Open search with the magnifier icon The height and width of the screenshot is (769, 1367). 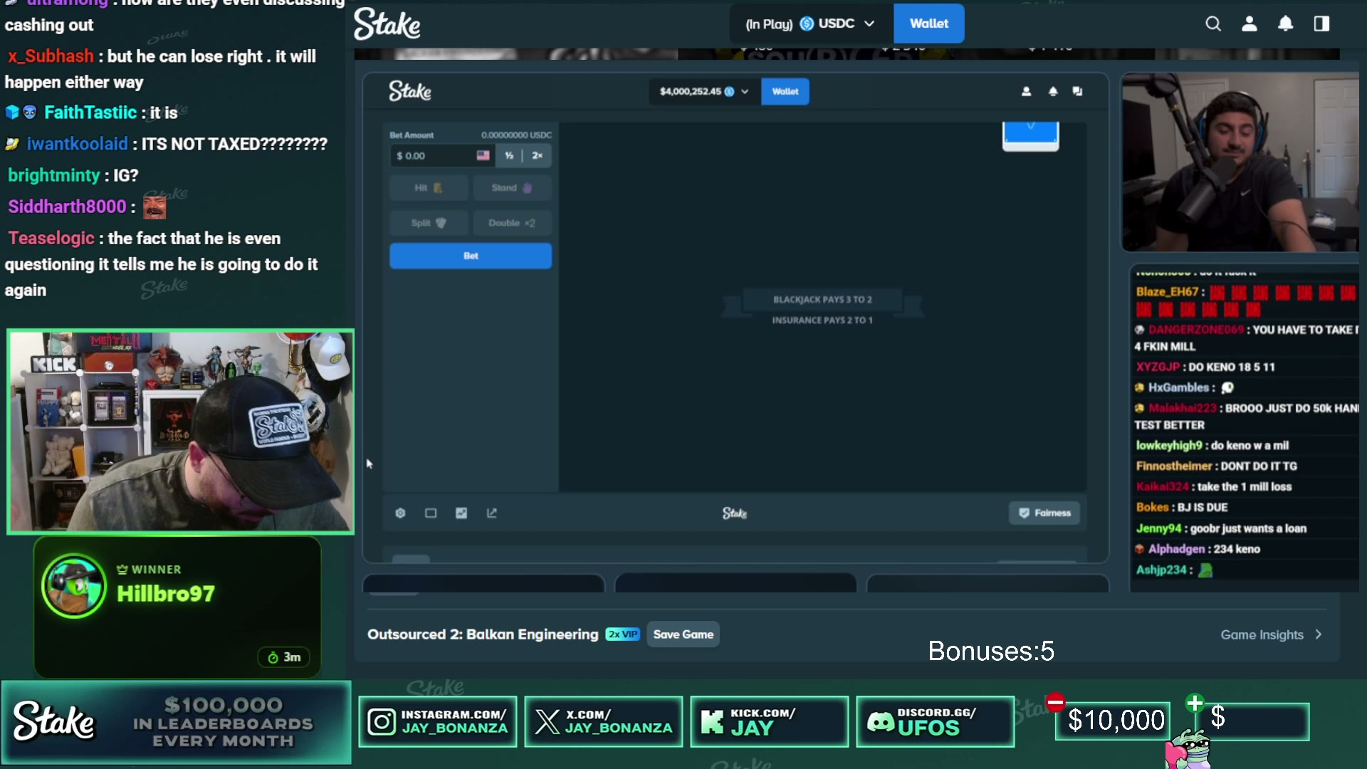(x=1213, y=23)
